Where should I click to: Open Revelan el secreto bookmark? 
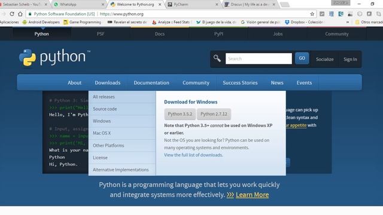point(127,22)
